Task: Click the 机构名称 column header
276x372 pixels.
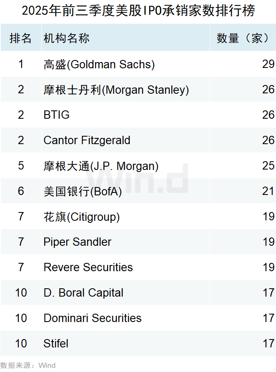Action: (x=66, y=38)
